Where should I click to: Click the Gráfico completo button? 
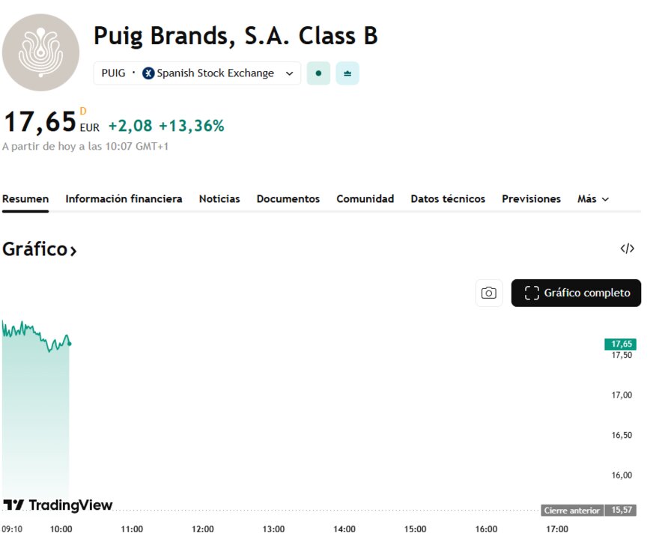coord(576,293)
